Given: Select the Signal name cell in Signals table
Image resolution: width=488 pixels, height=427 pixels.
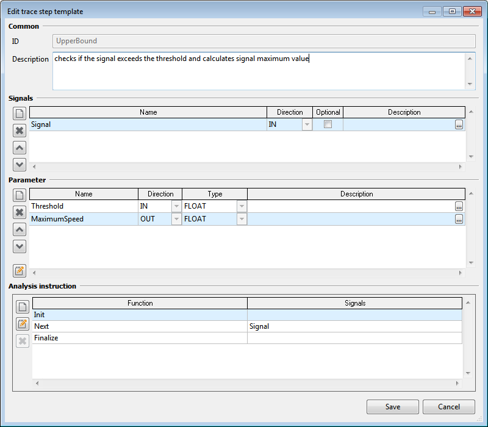Looking at the screenshot, I should click(148, 124).
